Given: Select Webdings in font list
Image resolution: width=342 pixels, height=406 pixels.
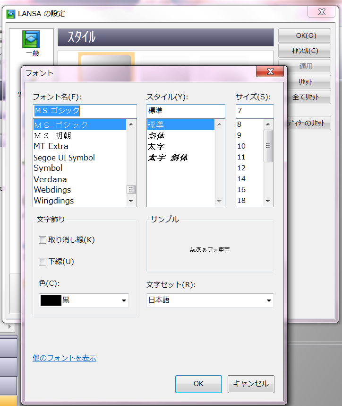Looking at the screenshot, I should tap(80, 190).
